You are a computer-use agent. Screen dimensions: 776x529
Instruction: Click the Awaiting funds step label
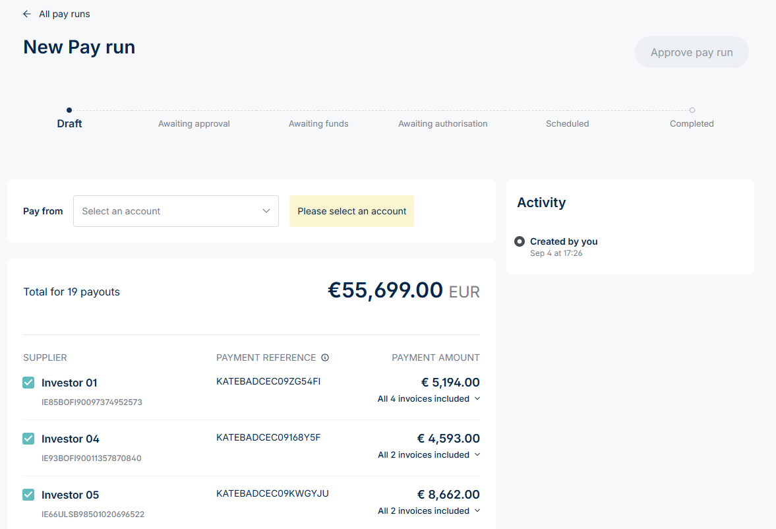(318, 124)
